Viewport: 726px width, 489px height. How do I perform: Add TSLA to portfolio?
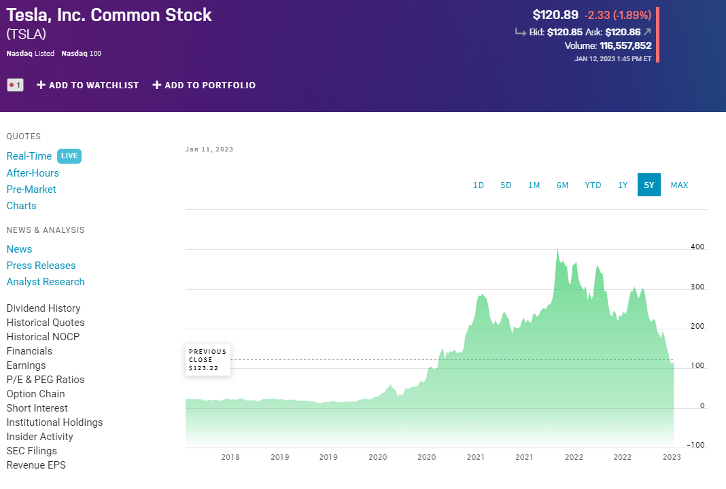(x=204, y=85)
